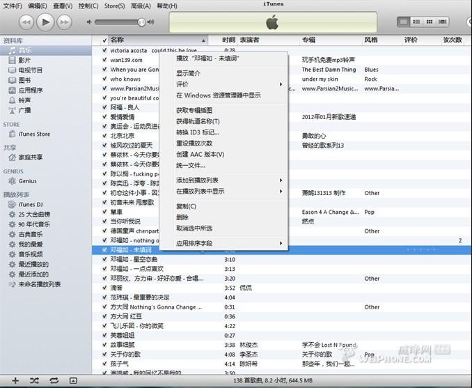Expand the 评价 submenu arrow
472x388 pixels.
click(281, 84)
